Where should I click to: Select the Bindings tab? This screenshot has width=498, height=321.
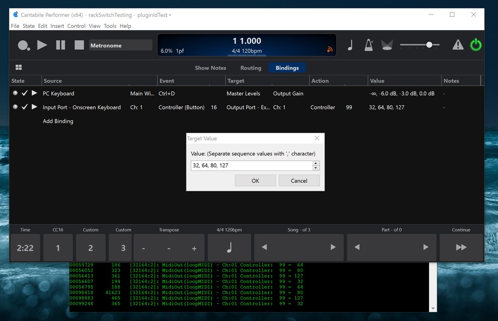[x=287, y=68]
